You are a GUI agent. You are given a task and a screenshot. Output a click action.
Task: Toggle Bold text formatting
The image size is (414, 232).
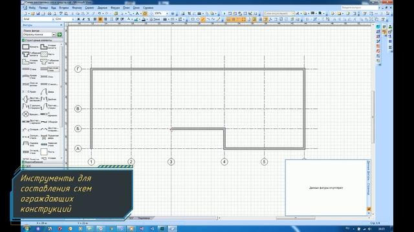coord(78,19)
